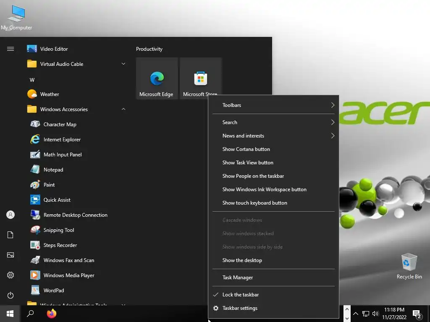Toggle Show People on the taskbar
Image resolution: width=430 pixels, height=322 pixels.
coord(273,176)
